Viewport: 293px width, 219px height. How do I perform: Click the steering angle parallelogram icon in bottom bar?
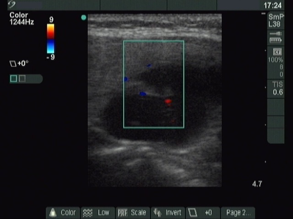[x=193, y=213]
